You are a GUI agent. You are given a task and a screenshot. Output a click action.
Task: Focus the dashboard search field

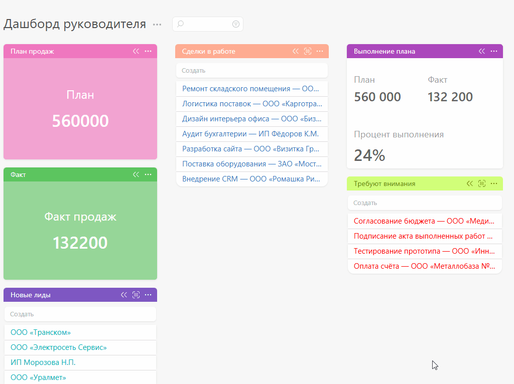pos(208,24)
